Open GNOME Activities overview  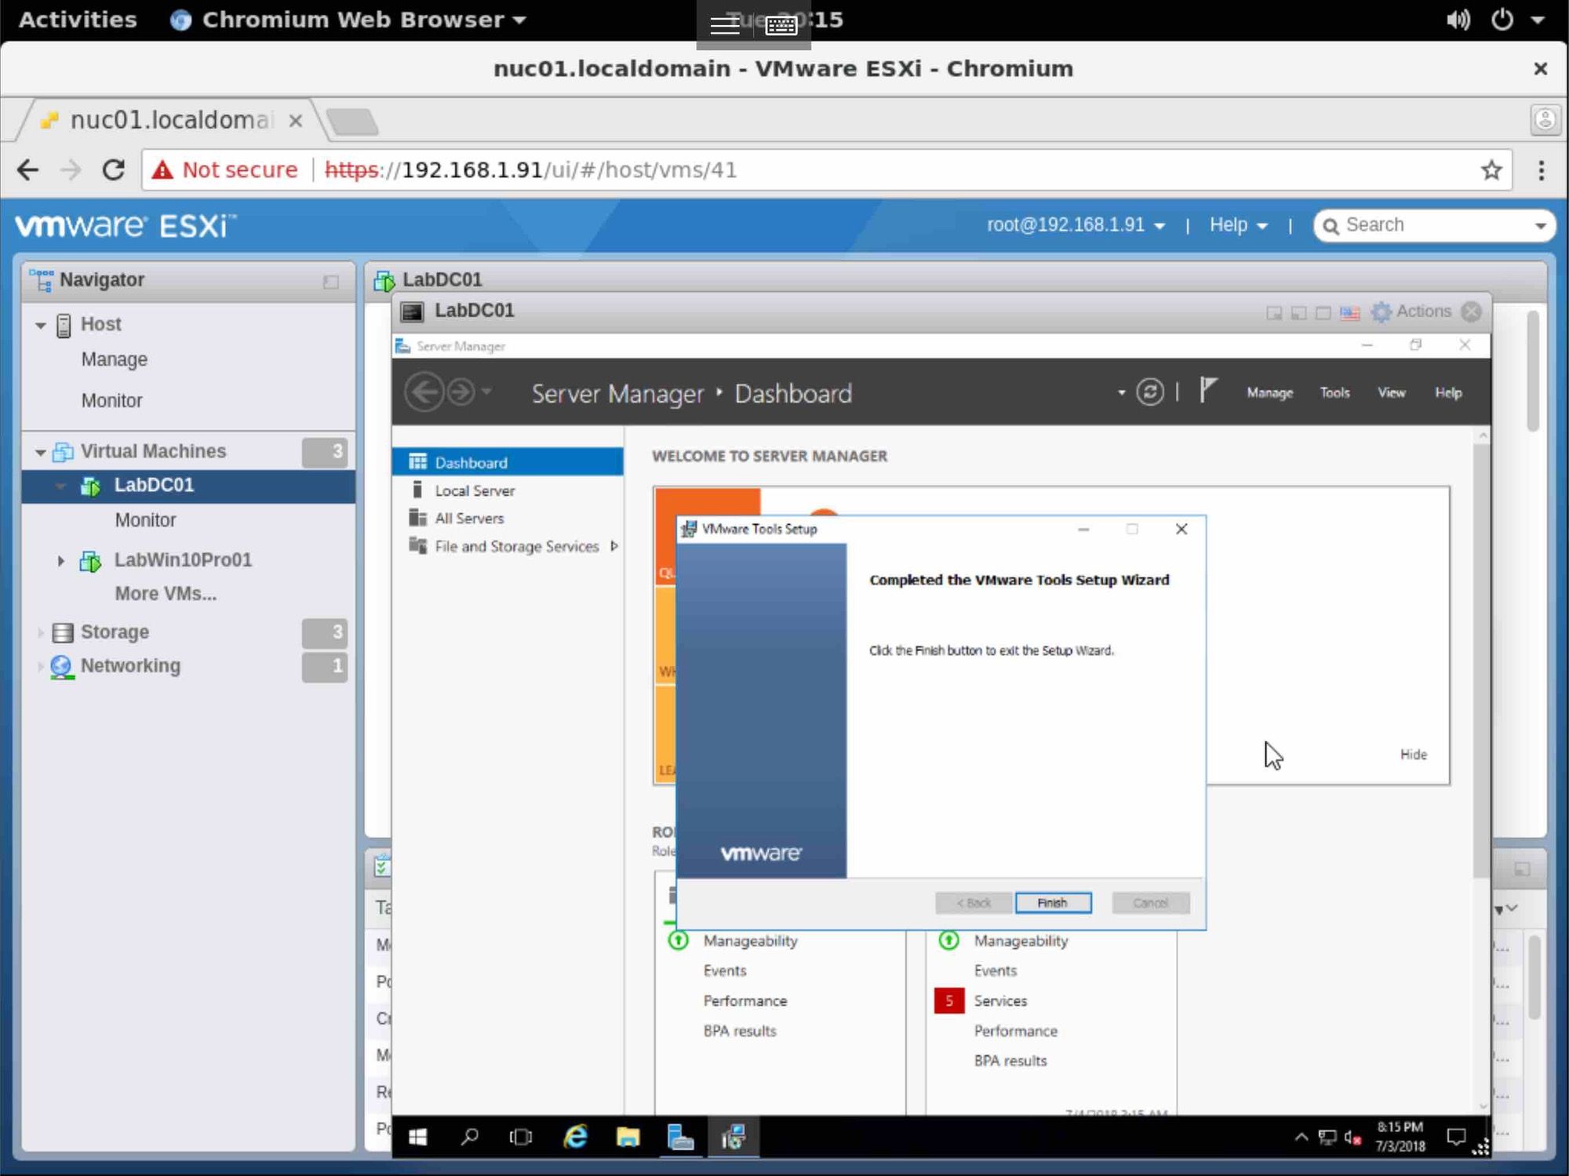click(77, 19)
